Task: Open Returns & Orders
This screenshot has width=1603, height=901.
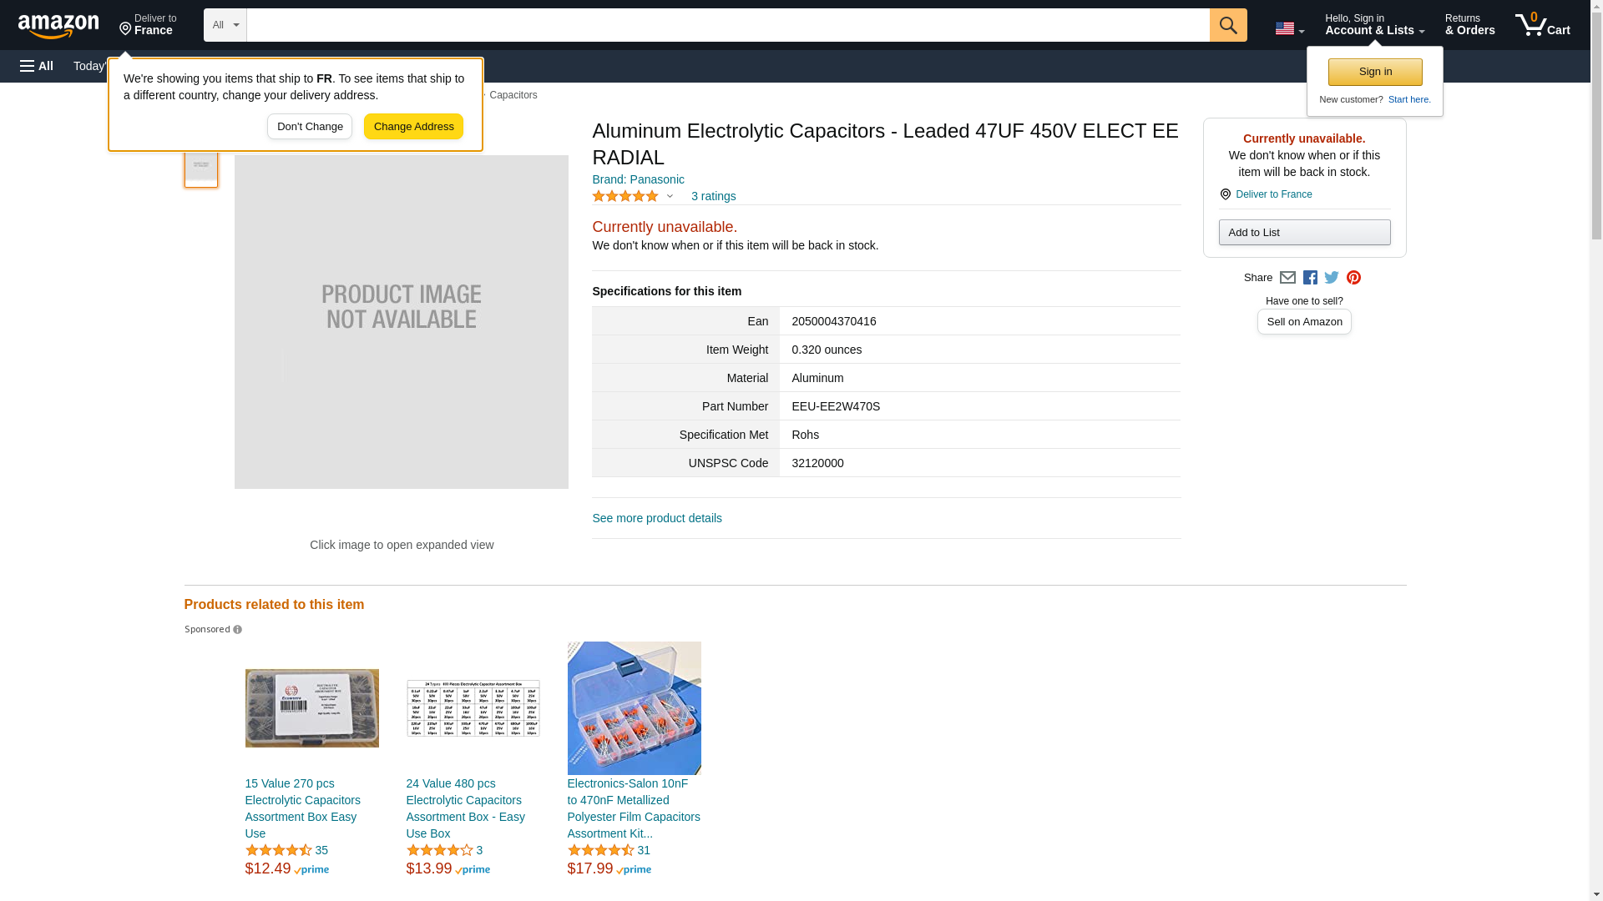Action: pos(1469,25)
